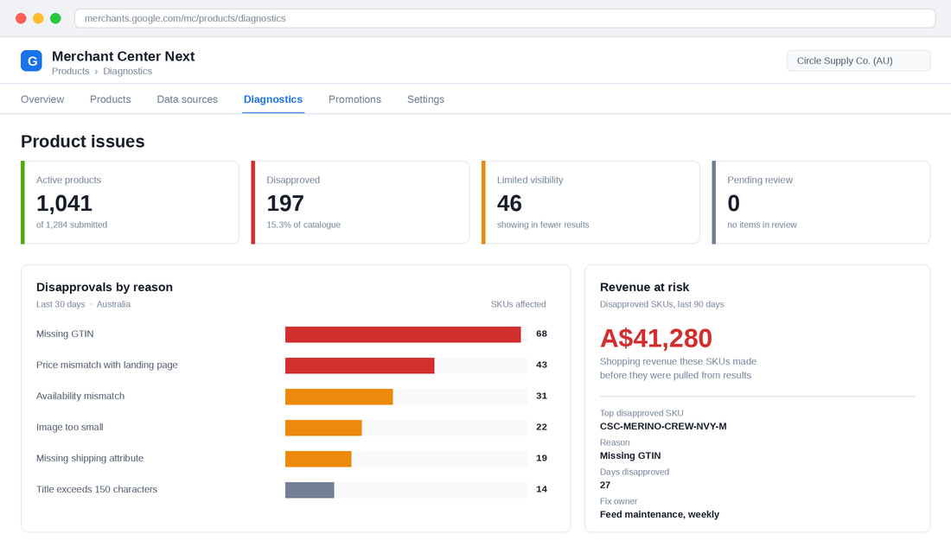This screenshot has height=553, width=951.
Task: Select the Missing shipping attribute label
Action: point(90,459)
